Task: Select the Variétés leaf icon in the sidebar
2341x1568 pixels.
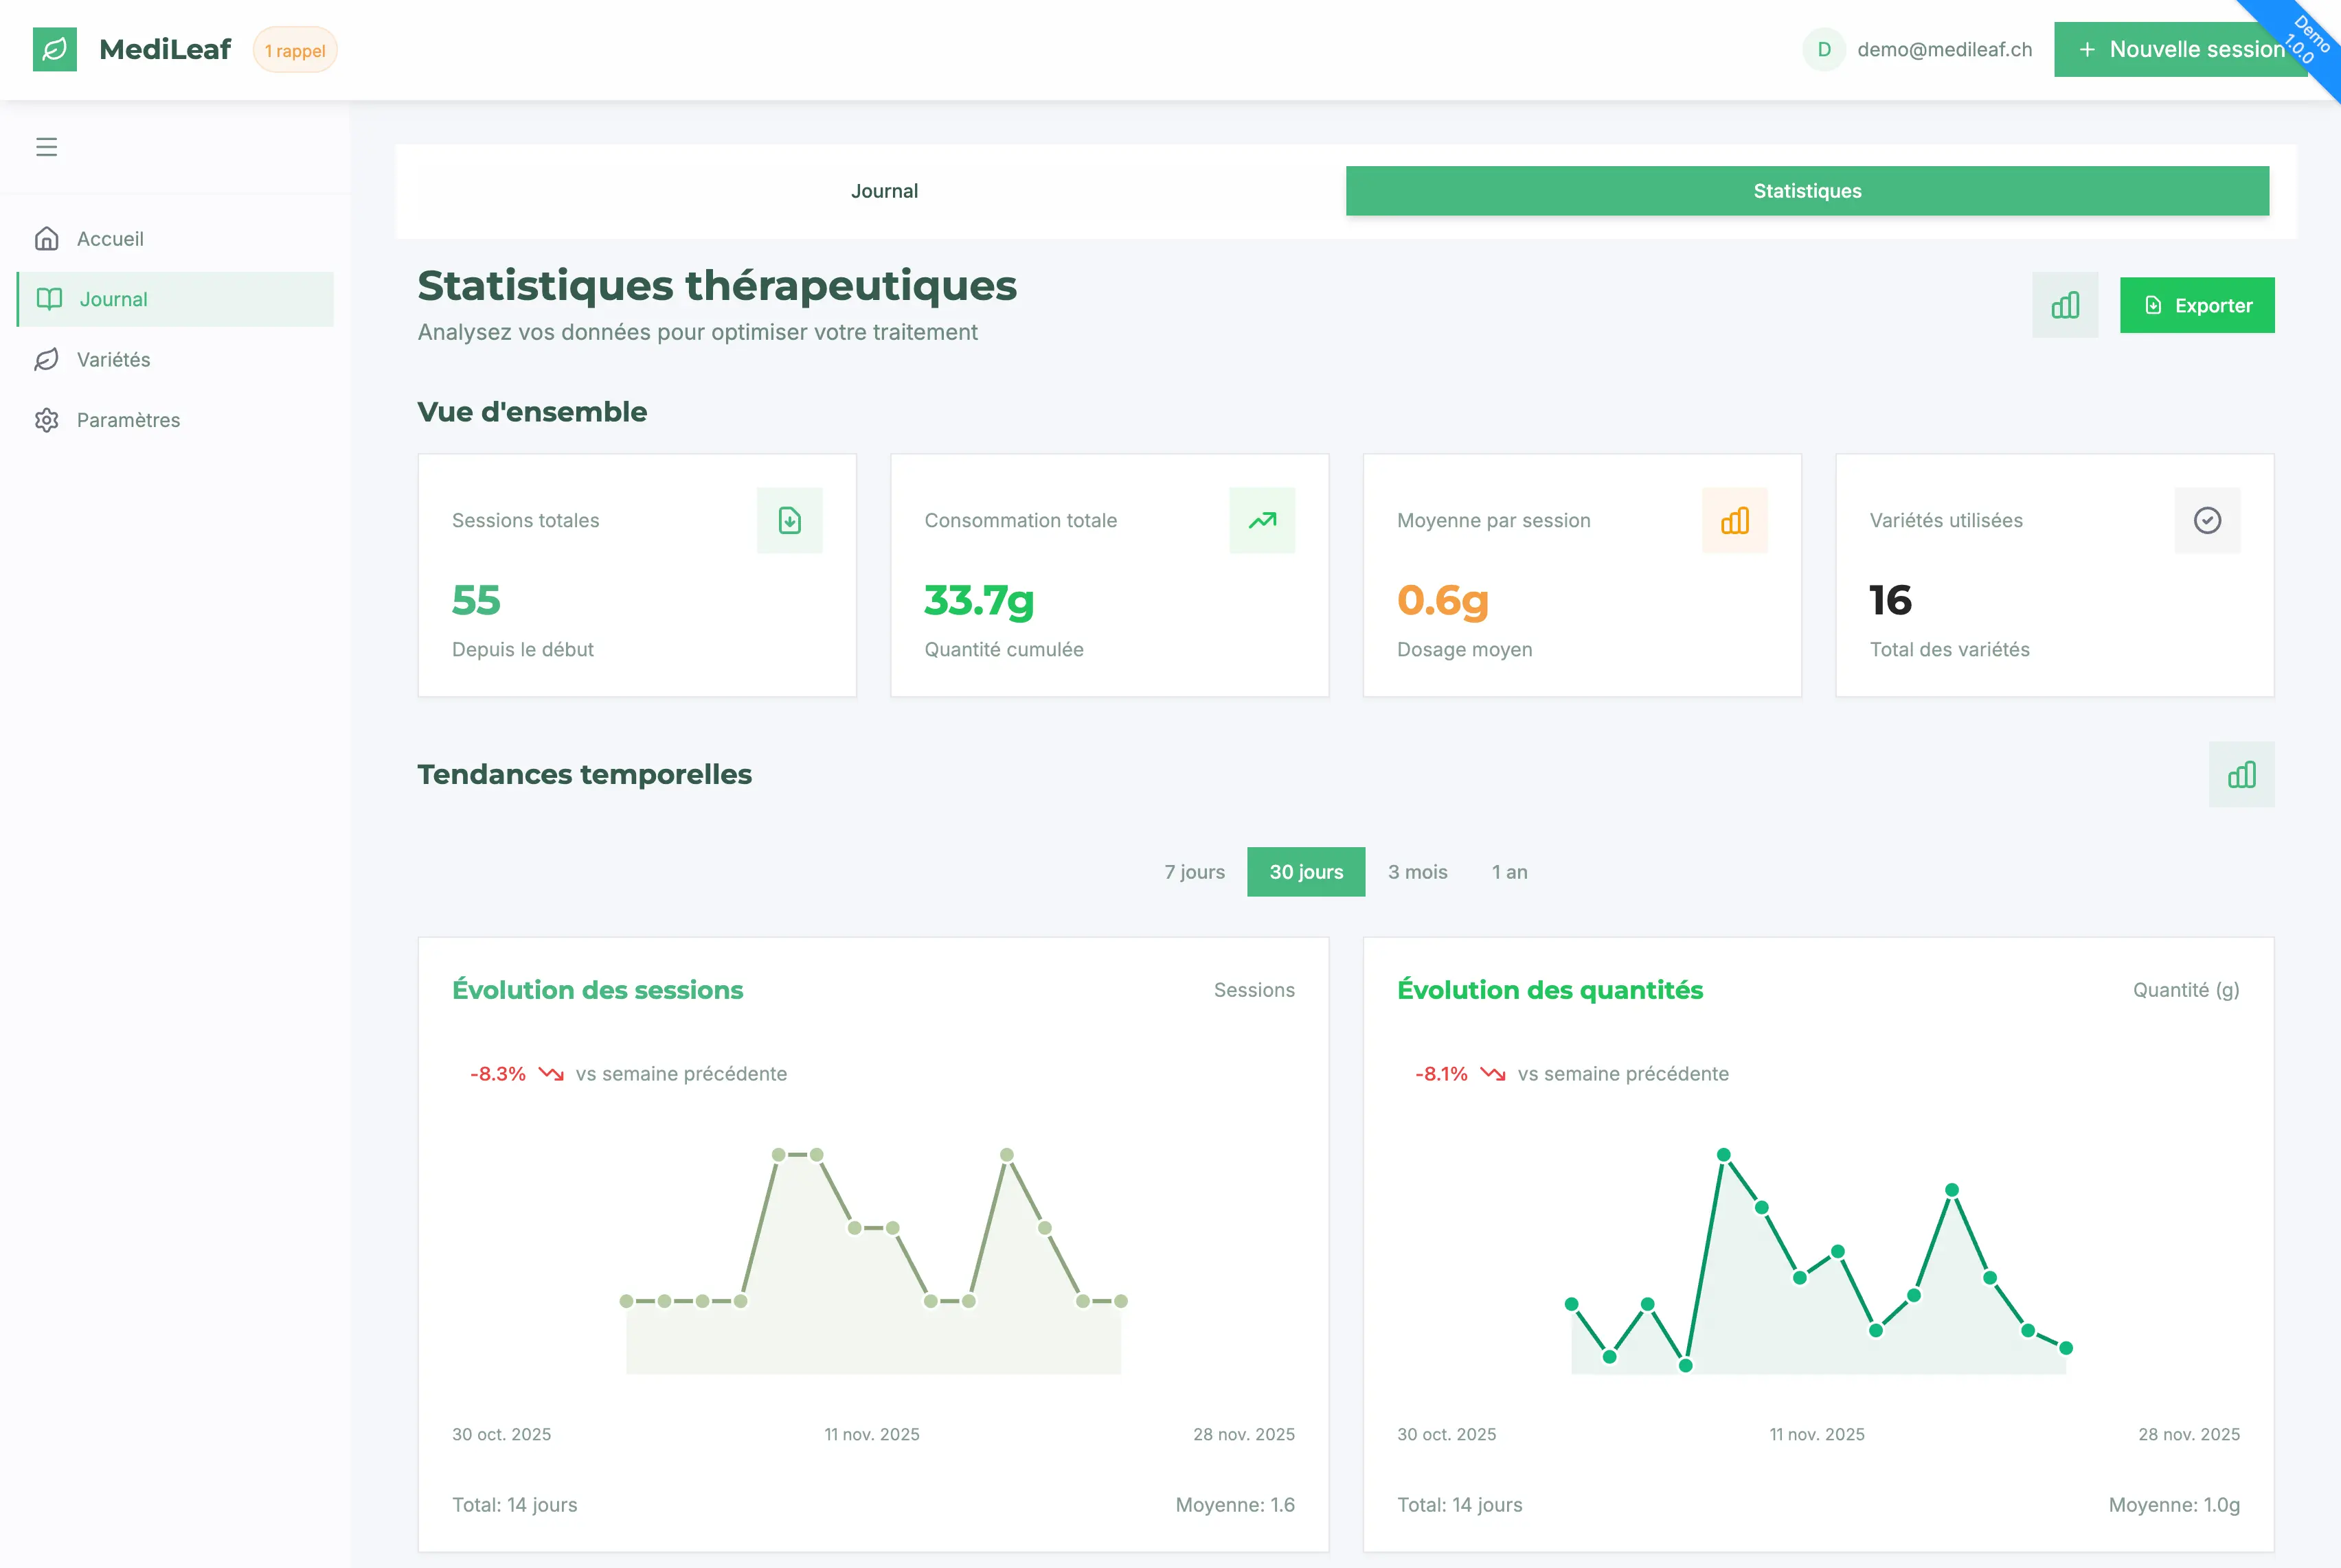Action: pyautogui.click(x=47, y=359)
